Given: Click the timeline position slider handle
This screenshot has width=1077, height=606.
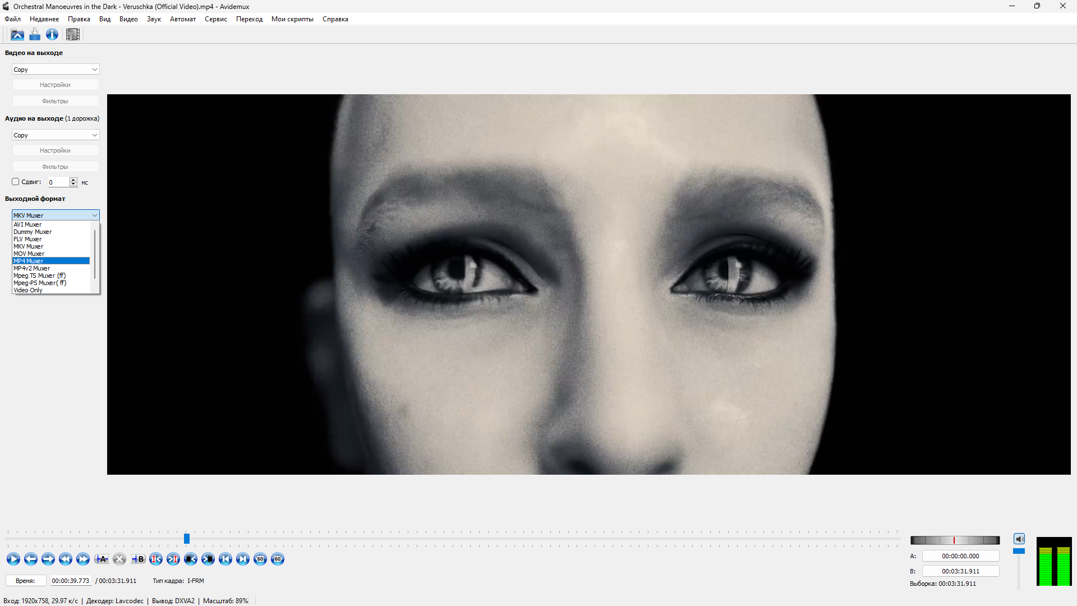Looking at the screenshot, I should tap(187, 539).
